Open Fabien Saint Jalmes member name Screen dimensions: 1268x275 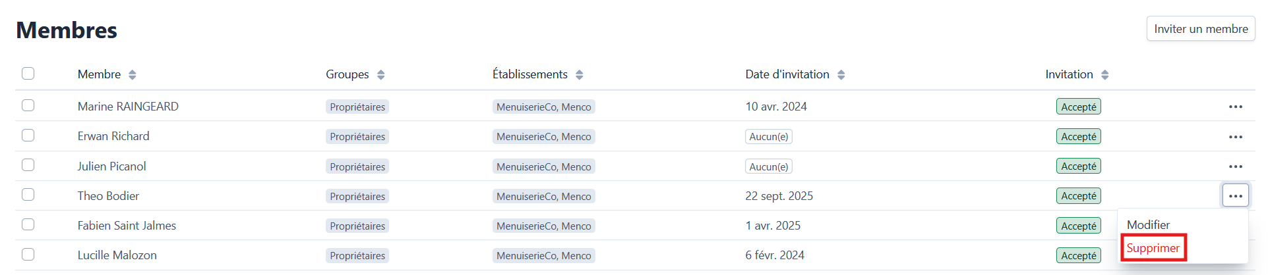click(127, 226)
